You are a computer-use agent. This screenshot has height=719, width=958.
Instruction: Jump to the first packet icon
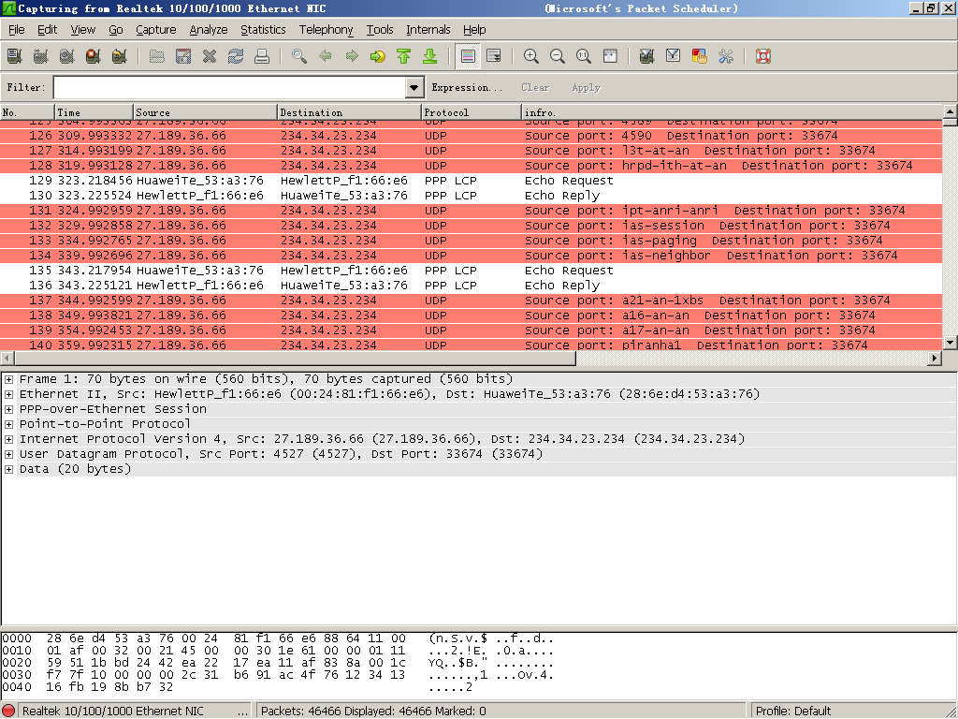404,56
